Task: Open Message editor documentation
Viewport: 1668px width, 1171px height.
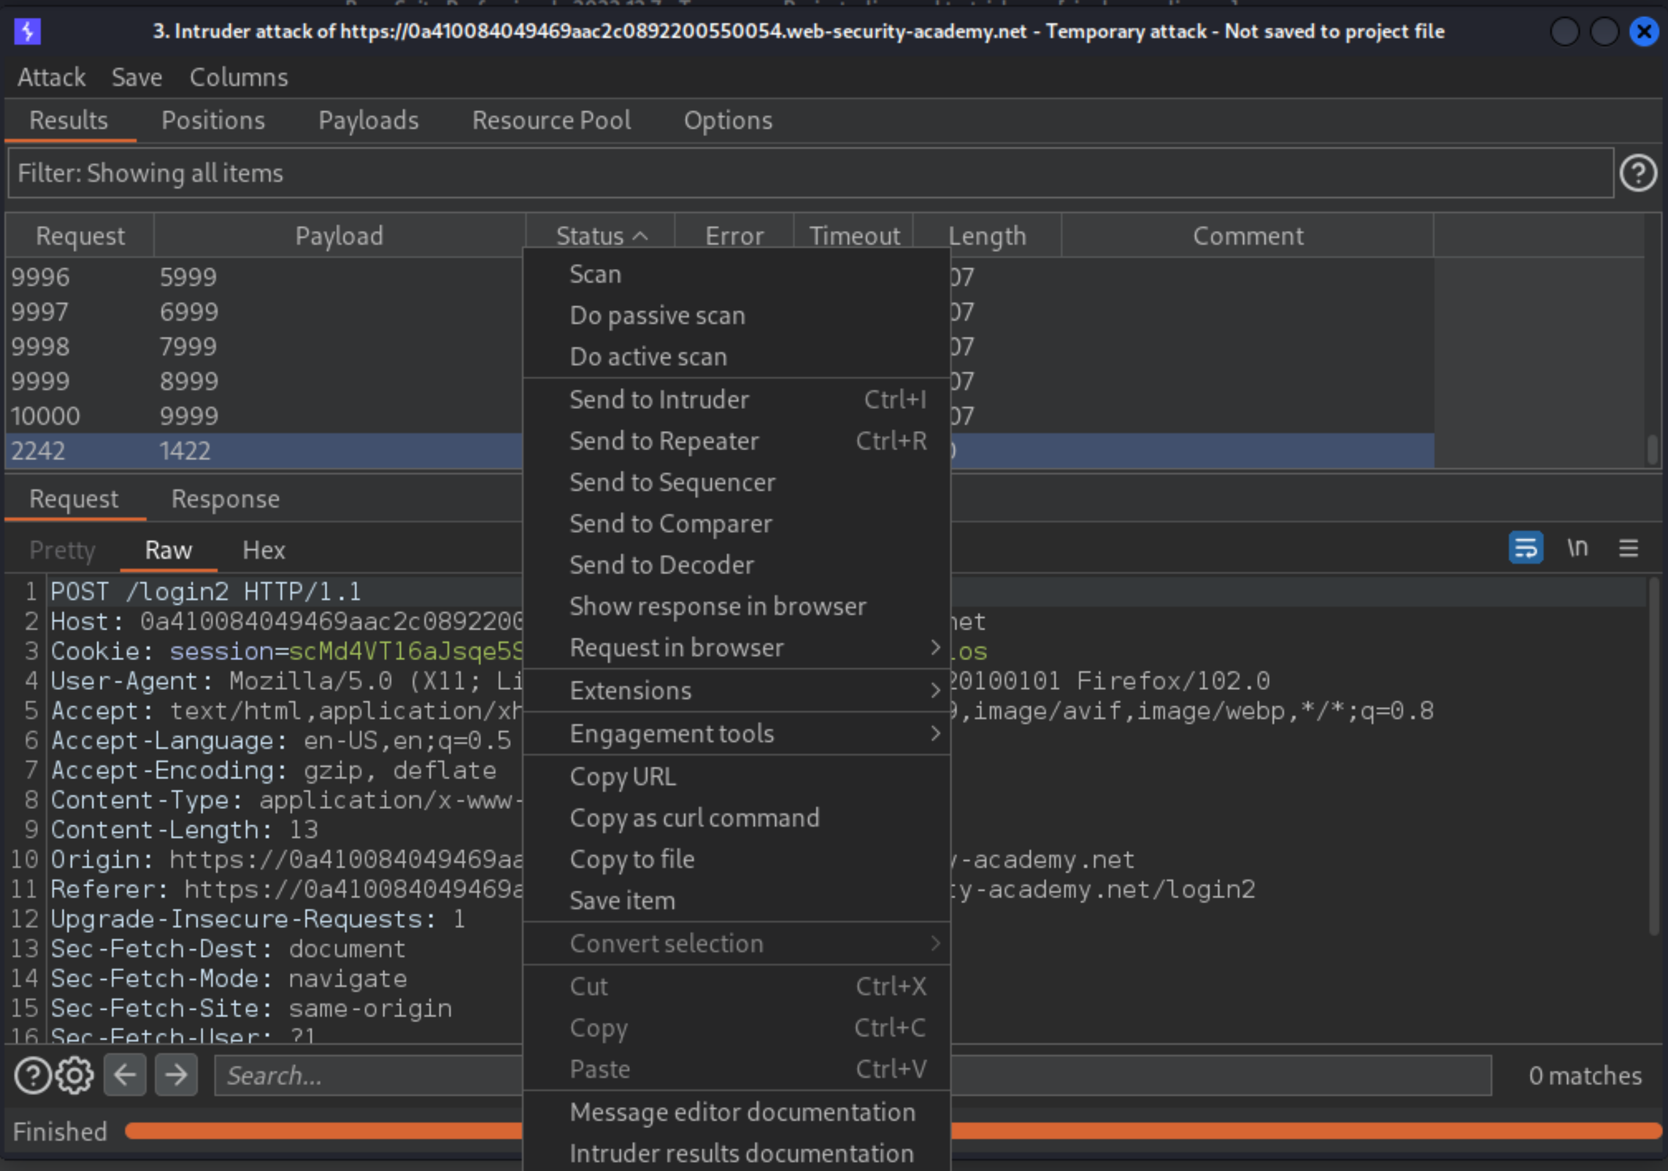Action: [737, 1112]
